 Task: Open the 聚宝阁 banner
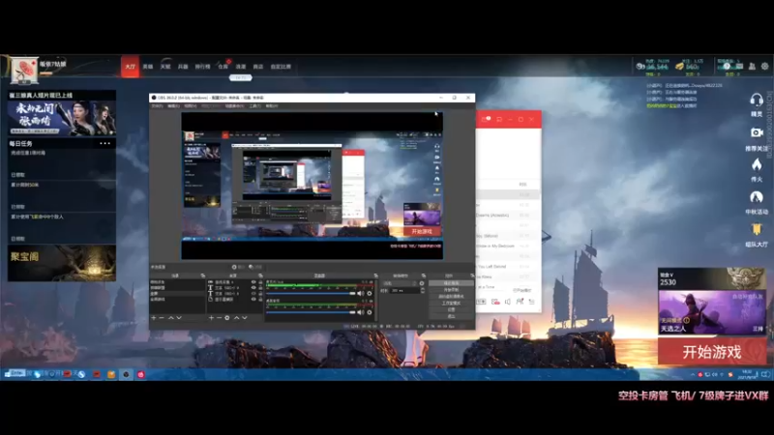[62, 263]
